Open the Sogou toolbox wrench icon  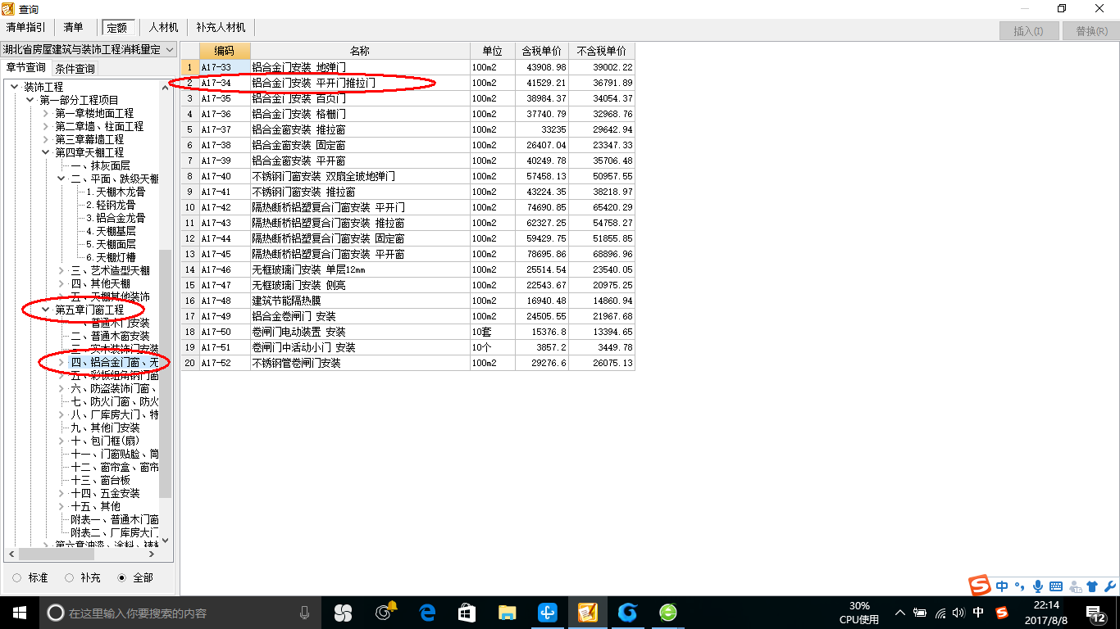pos(1109,586)
